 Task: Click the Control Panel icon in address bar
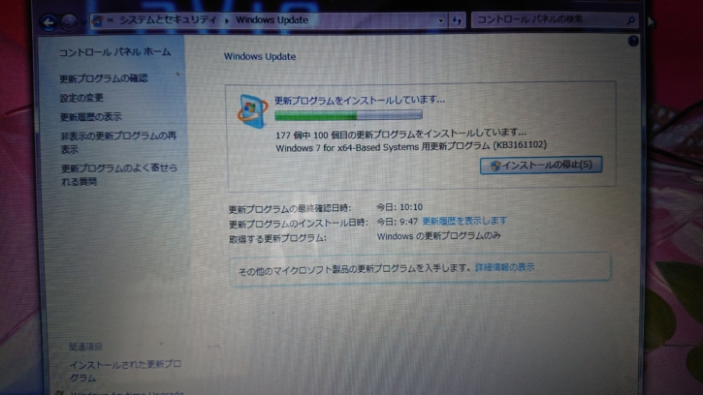97,19
